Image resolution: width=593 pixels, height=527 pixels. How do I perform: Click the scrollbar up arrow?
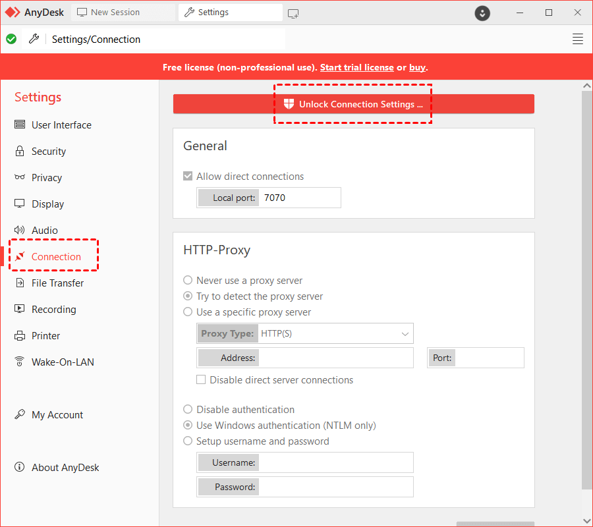(586, 86)
